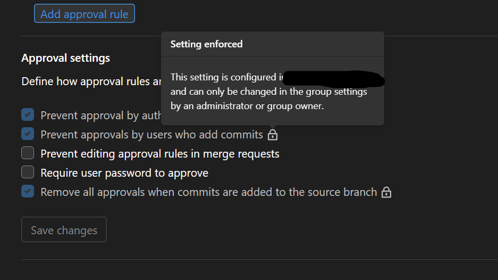Click the 'Prevent editing approval rules in merge requests' label

tap(160, 154)
